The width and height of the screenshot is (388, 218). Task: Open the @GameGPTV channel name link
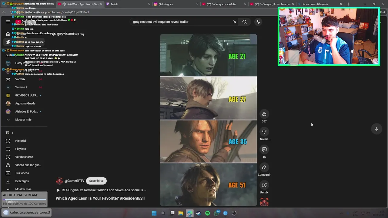pos(75,181)
